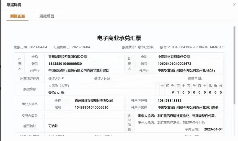Select the 承兑日期 value 2023-04-04
238x141 pixels.
(x=213, y=129)
